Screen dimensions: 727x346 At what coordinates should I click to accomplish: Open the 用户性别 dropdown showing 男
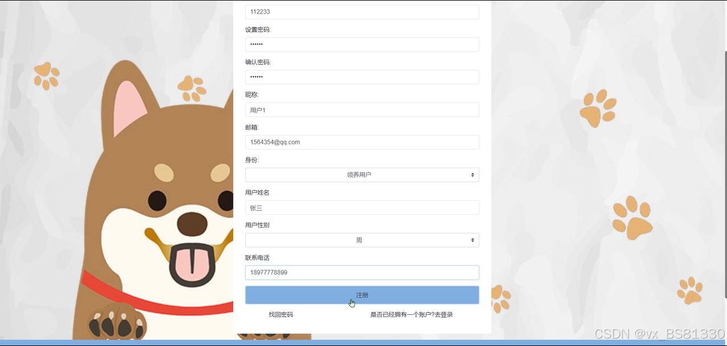click(362, 240)
